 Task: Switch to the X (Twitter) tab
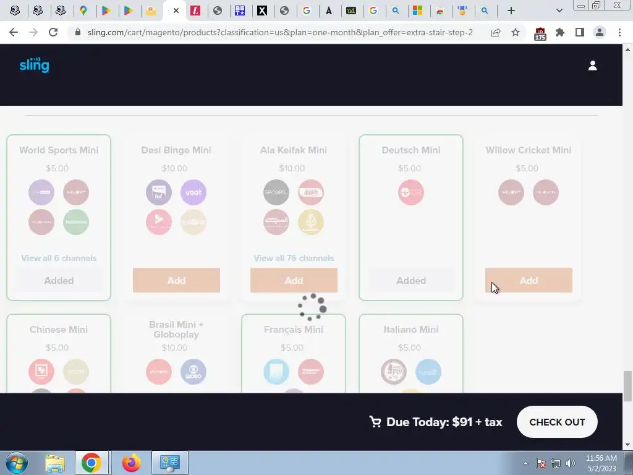pyautogui.click(x=262, y=11)
